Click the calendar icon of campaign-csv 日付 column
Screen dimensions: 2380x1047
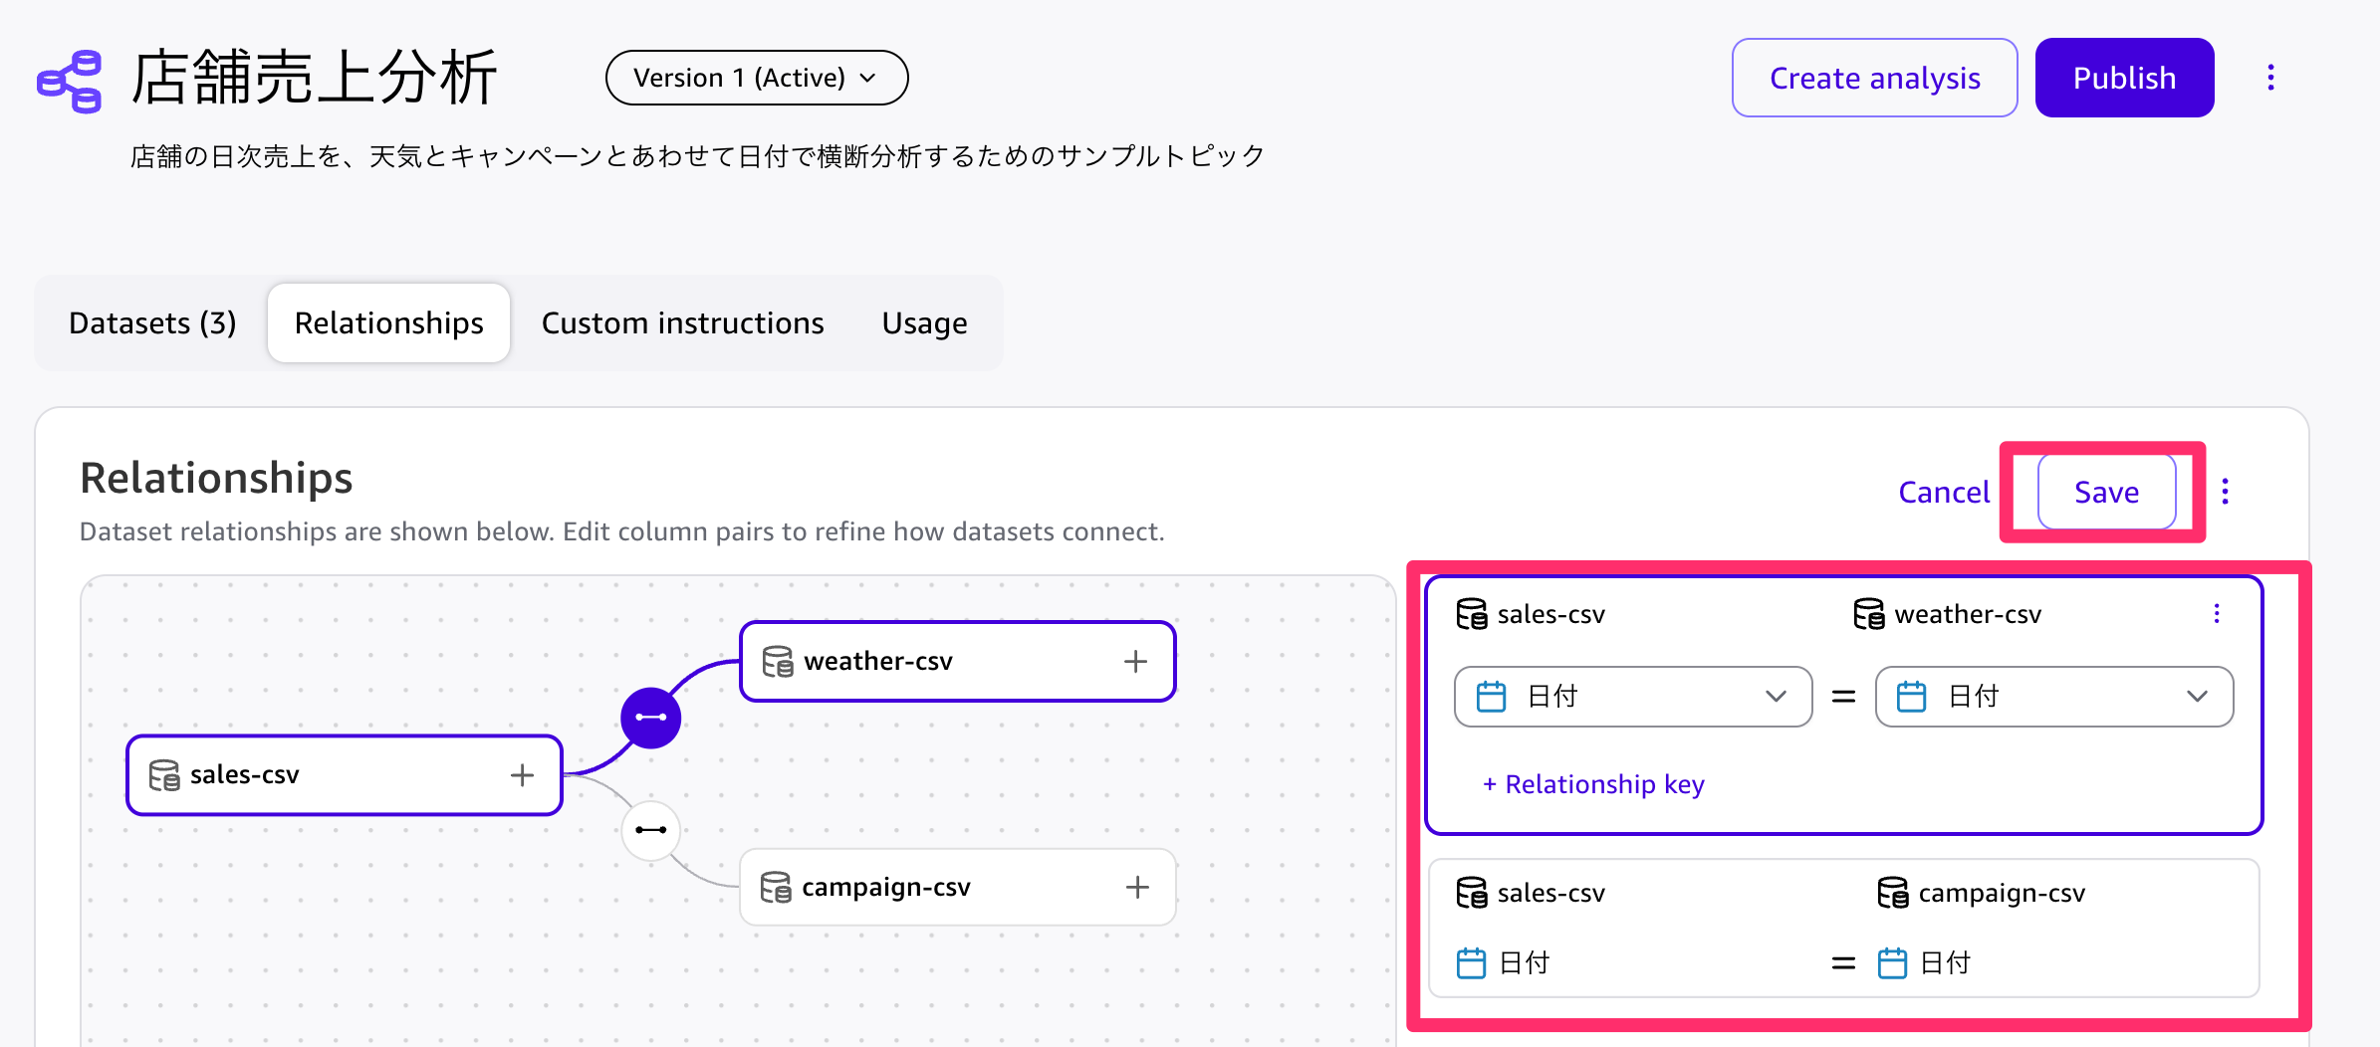coord(1892,963)
